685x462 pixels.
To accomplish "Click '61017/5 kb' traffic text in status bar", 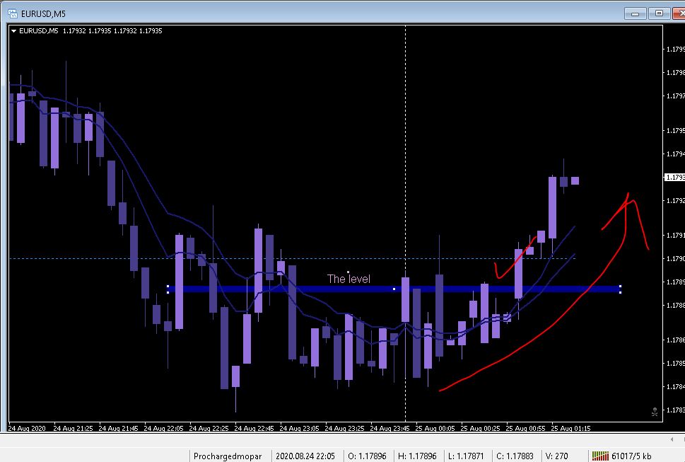I will pyautogui.click(x=632, y=456).
